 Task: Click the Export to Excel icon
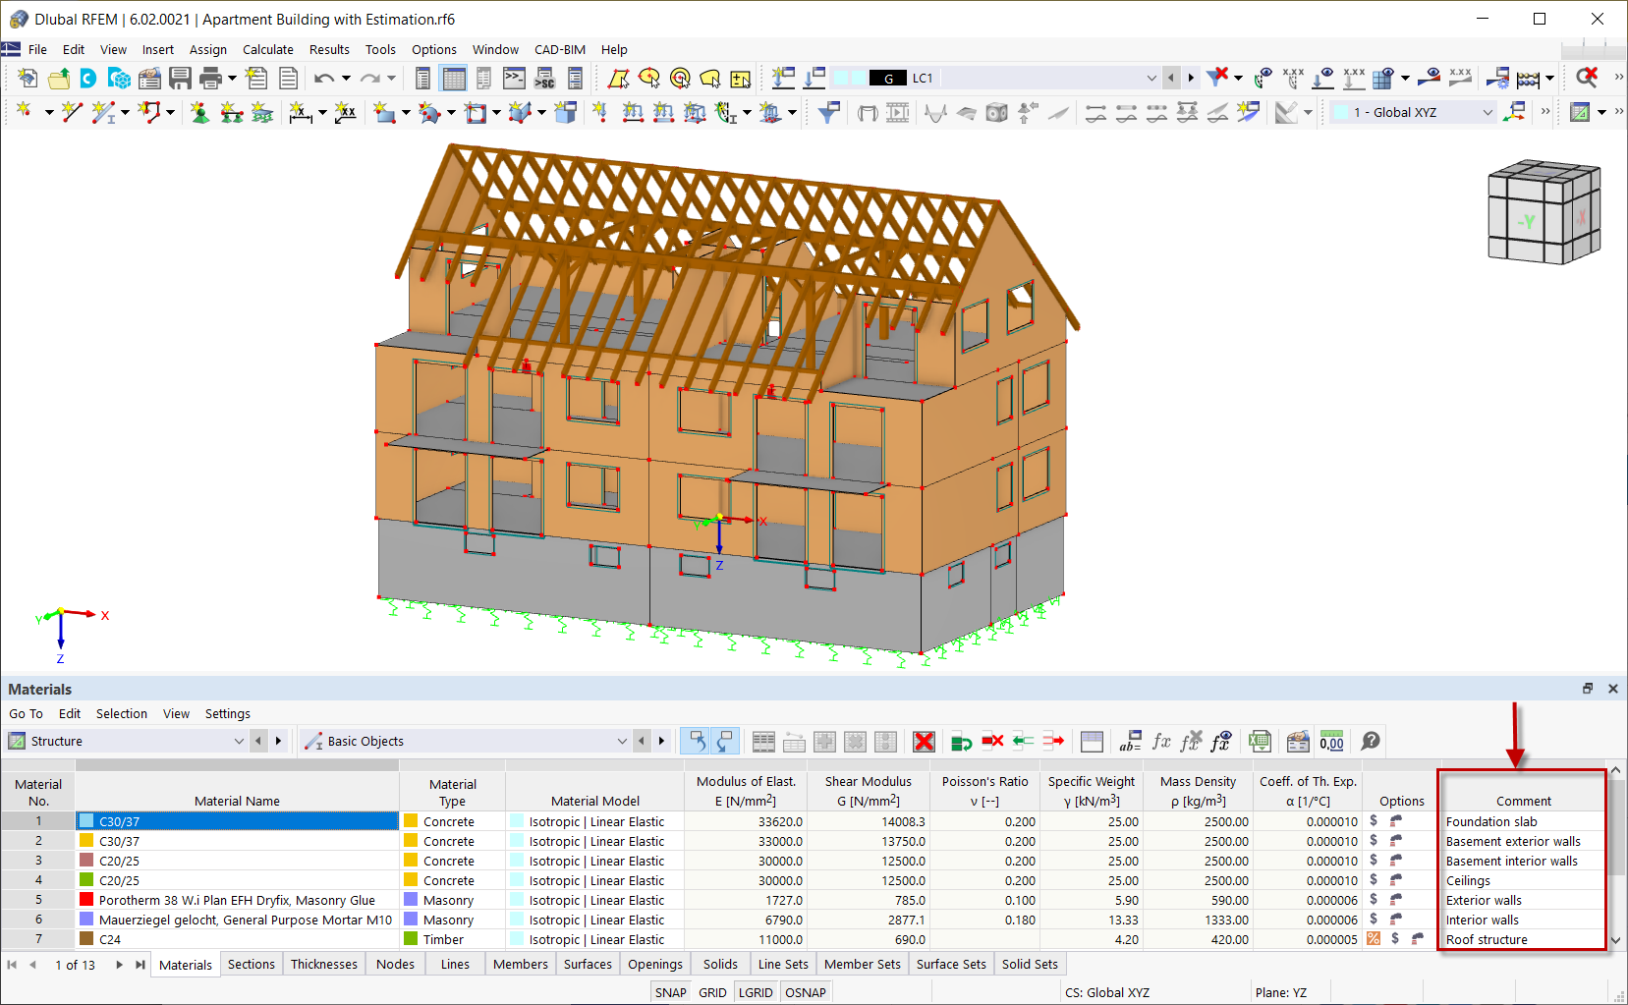[x=1260, y=742]
